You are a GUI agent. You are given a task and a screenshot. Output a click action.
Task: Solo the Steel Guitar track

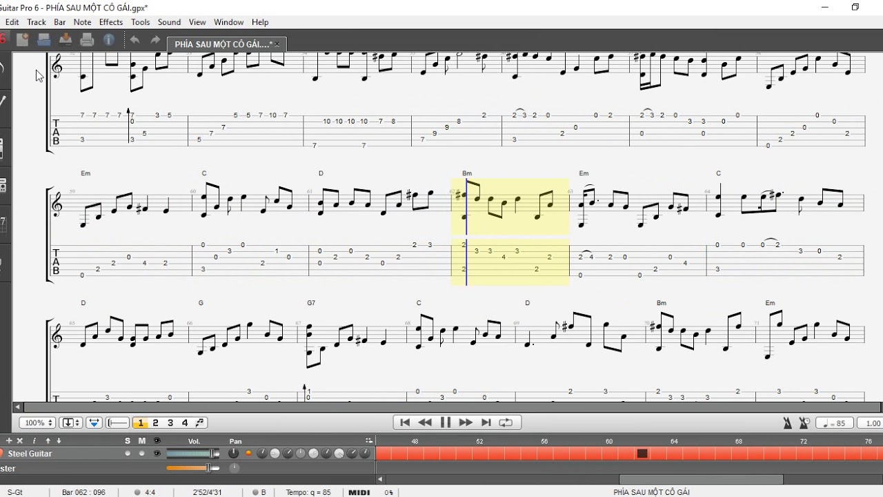tap(128, 454)
